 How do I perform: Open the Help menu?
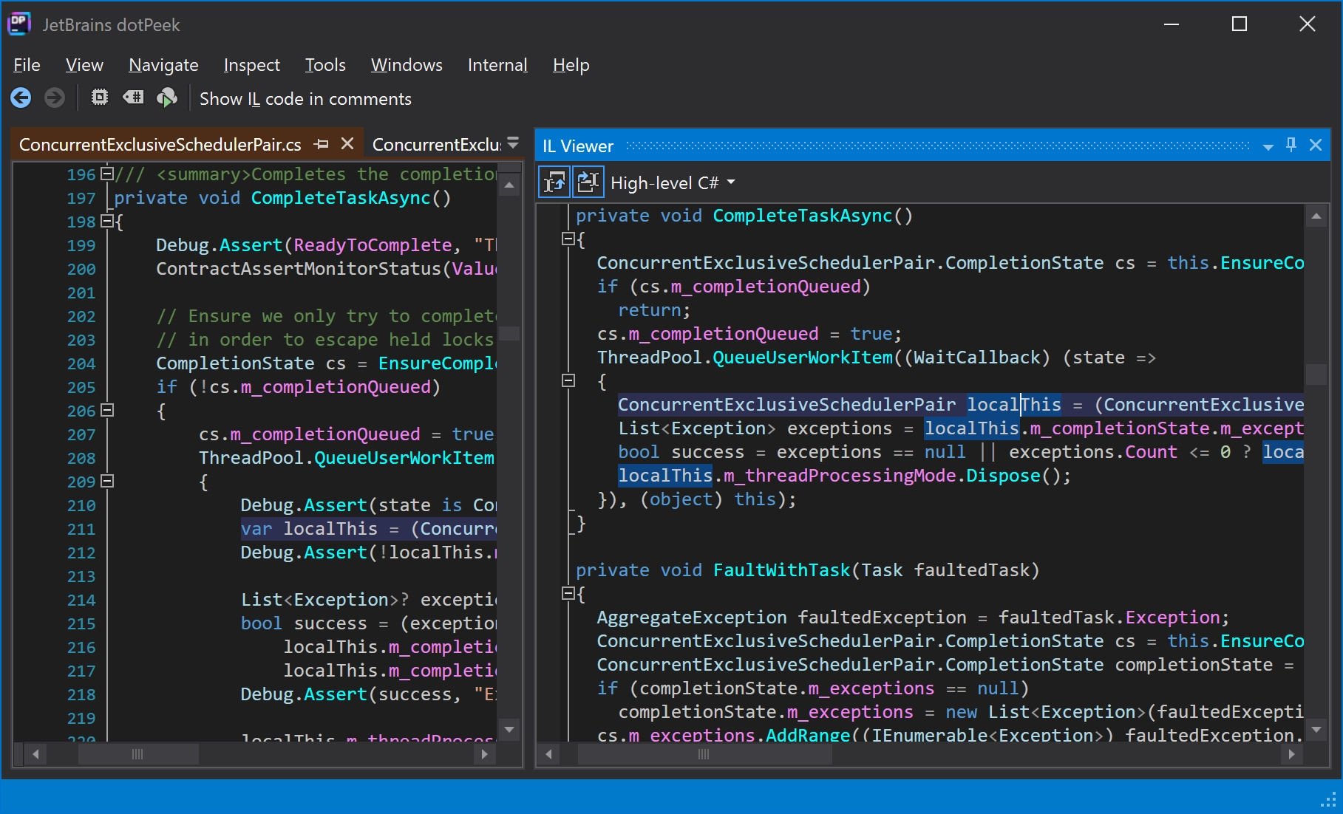571,65
